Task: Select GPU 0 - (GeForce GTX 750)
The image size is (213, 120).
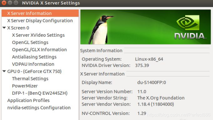Action: tap(34, 71)
